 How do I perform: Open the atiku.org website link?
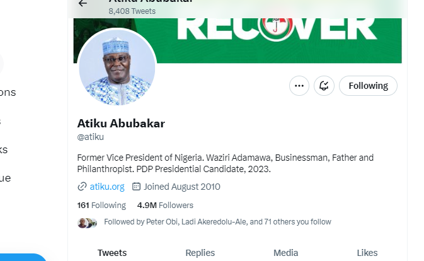[107, 187]
